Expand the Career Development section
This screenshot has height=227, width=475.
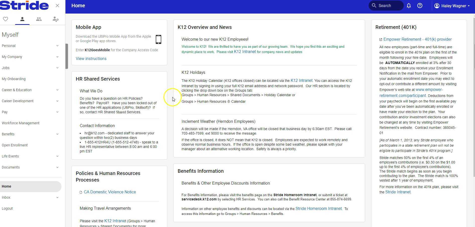pos(30,101)
